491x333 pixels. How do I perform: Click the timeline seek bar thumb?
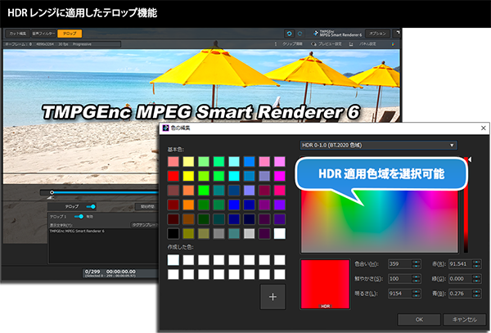(52, 192)
